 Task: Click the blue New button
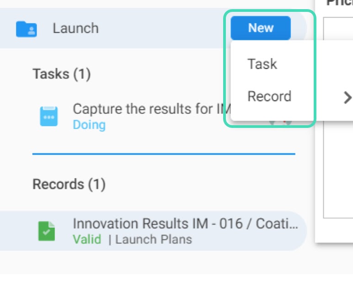(261, 28)
